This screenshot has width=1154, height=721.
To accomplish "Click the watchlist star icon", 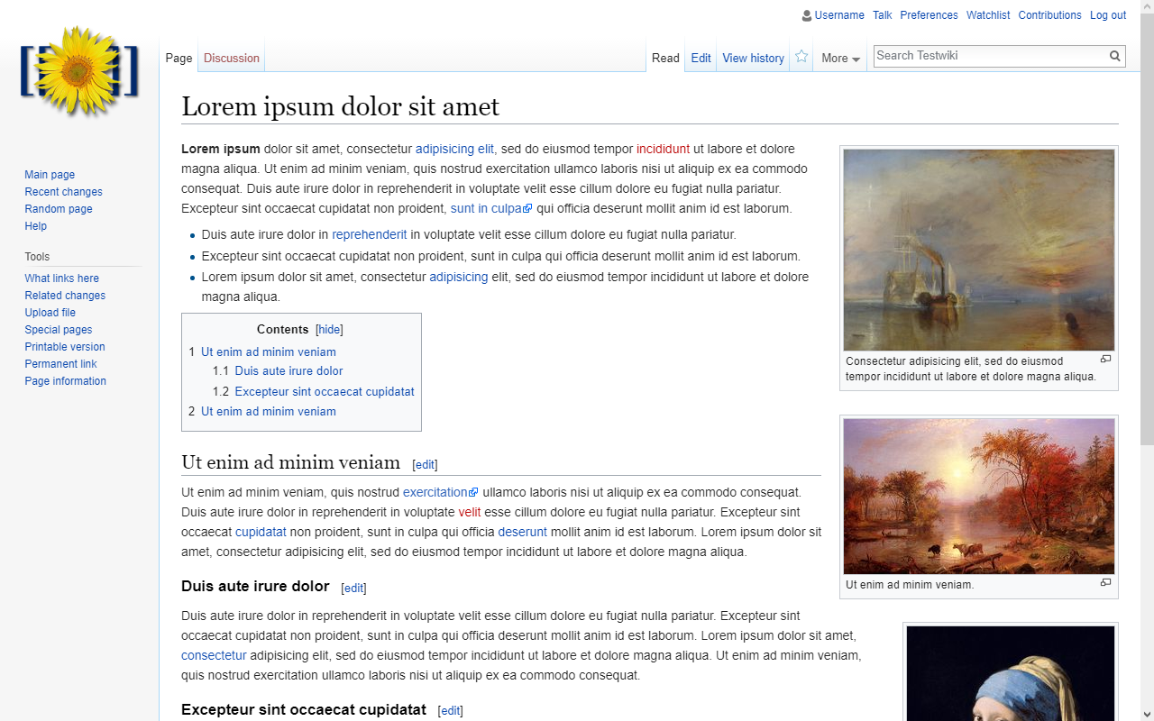I will pos(801,57).
